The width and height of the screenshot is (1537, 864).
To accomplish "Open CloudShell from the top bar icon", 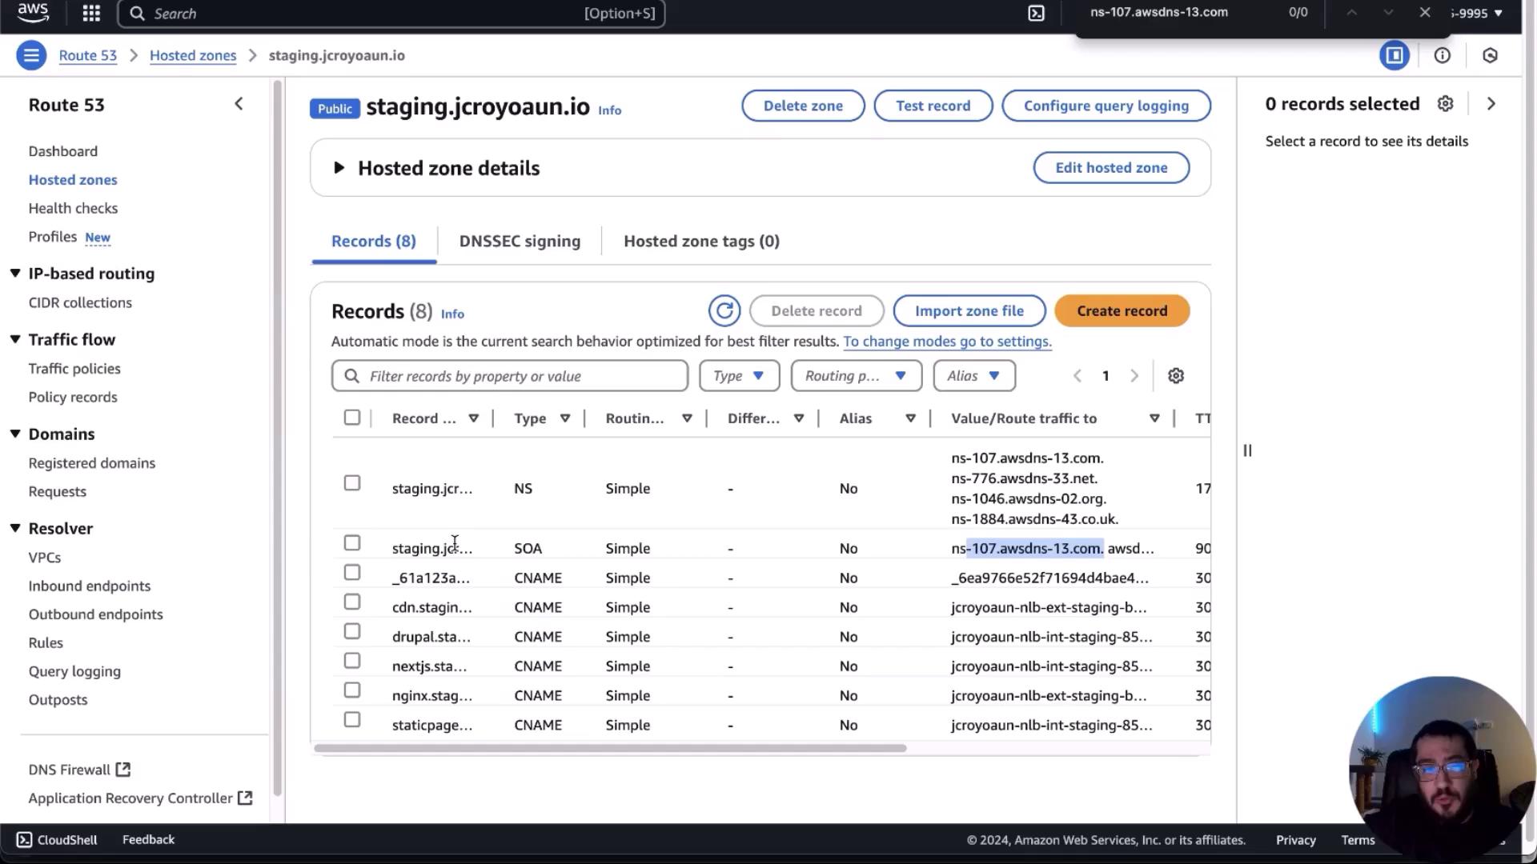I will (1036, 13).
